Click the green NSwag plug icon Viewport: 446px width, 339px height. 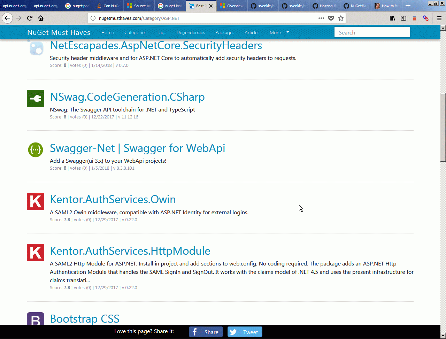coord(36,99)
